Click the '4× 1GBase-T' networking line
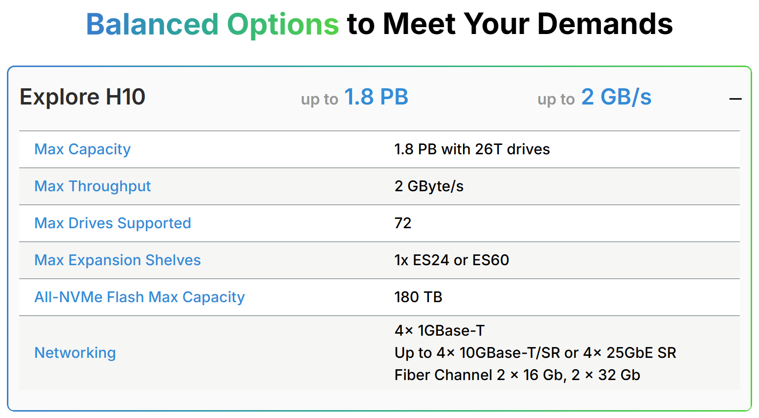 [439, 330]
